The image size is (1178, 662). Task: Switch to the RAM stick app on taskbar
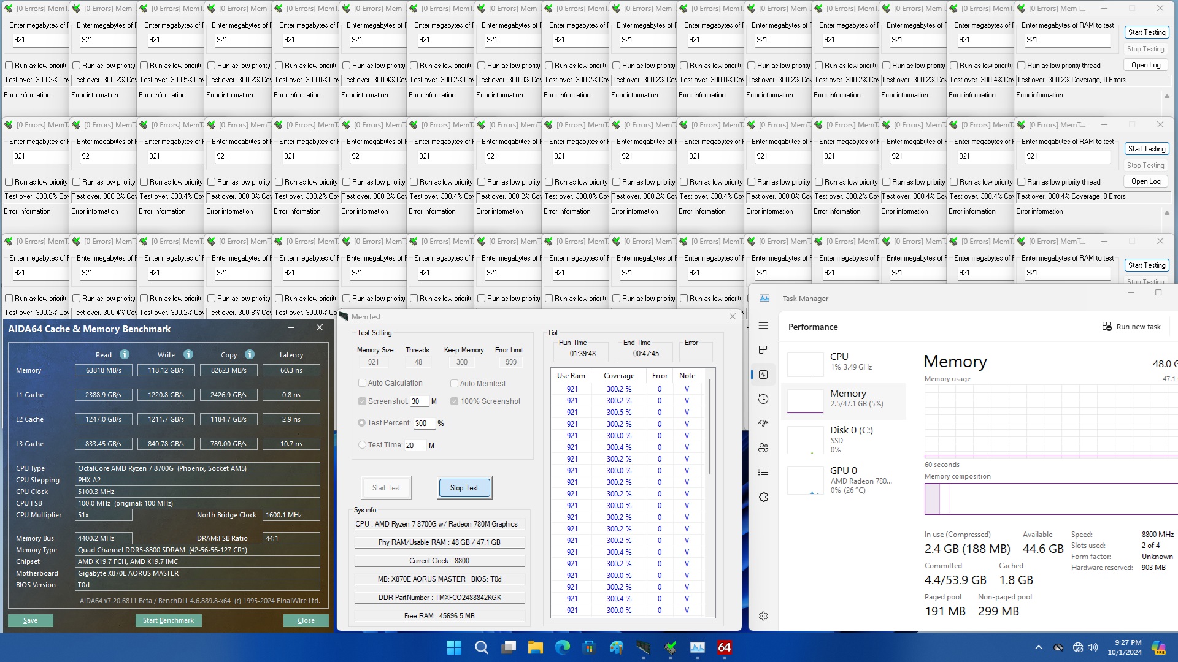[644, 647]
